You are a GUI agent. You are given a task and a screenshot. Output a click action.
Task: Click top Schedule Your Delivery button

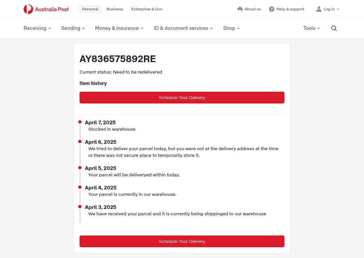tap(182, 98)
